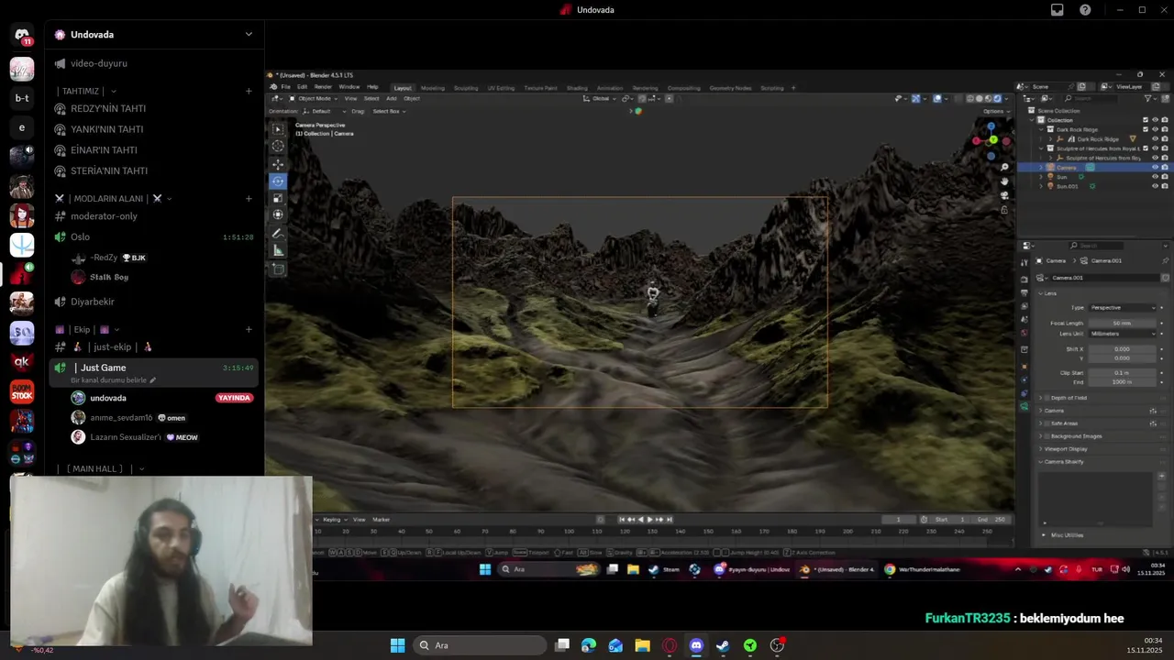This screenshot has height=660, width=1174.
Task: Switch to the Modeling workspace tab
Action: click(432, 88)
